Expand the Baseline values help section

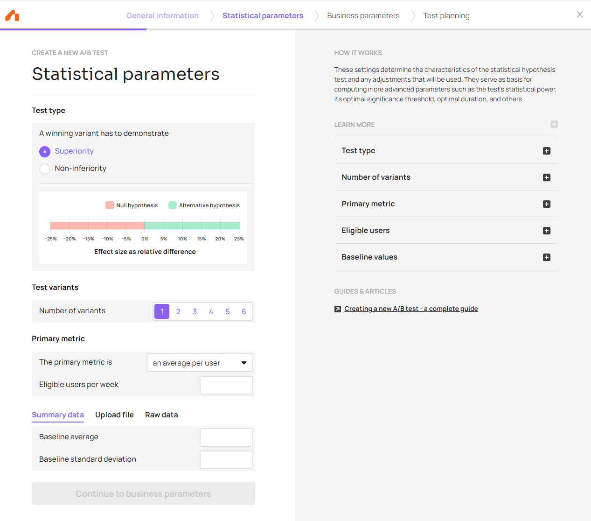[369, 257]
